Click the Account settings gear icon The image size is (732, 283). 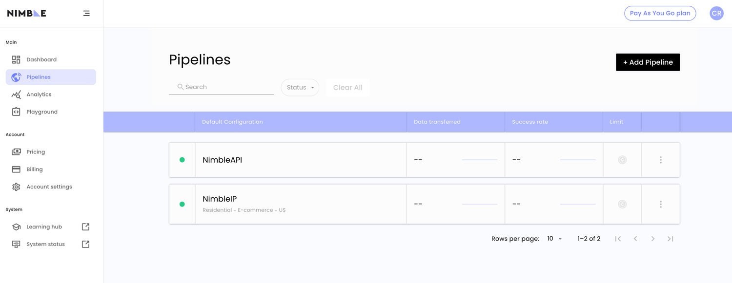tap(16, 187)
